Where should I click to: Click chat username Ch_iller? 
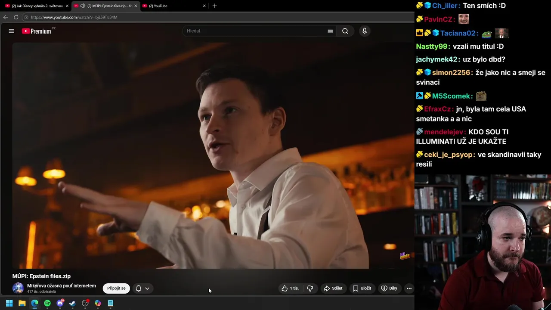coord(446,6)
